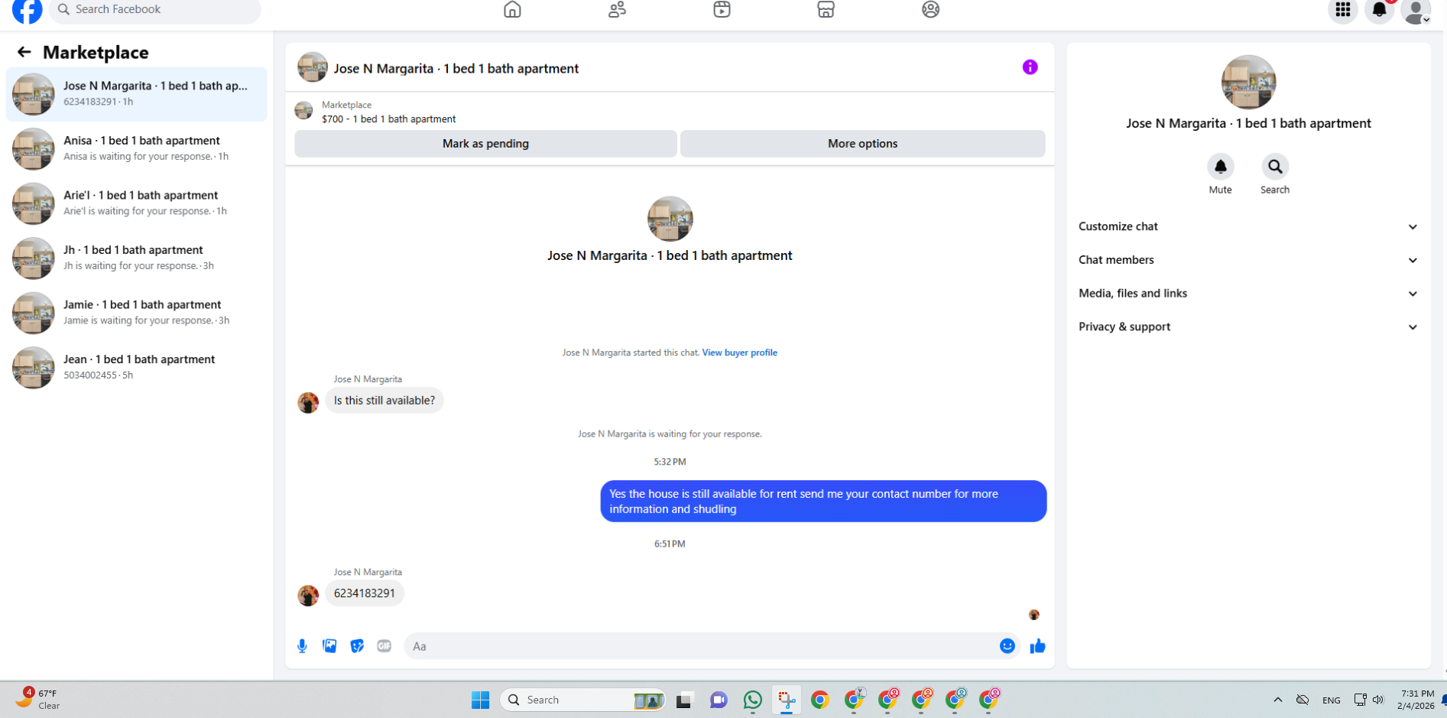Viewport: 1447px width, 718px height.
Task: Attach a file with the image icon
Action: point(329,646)
